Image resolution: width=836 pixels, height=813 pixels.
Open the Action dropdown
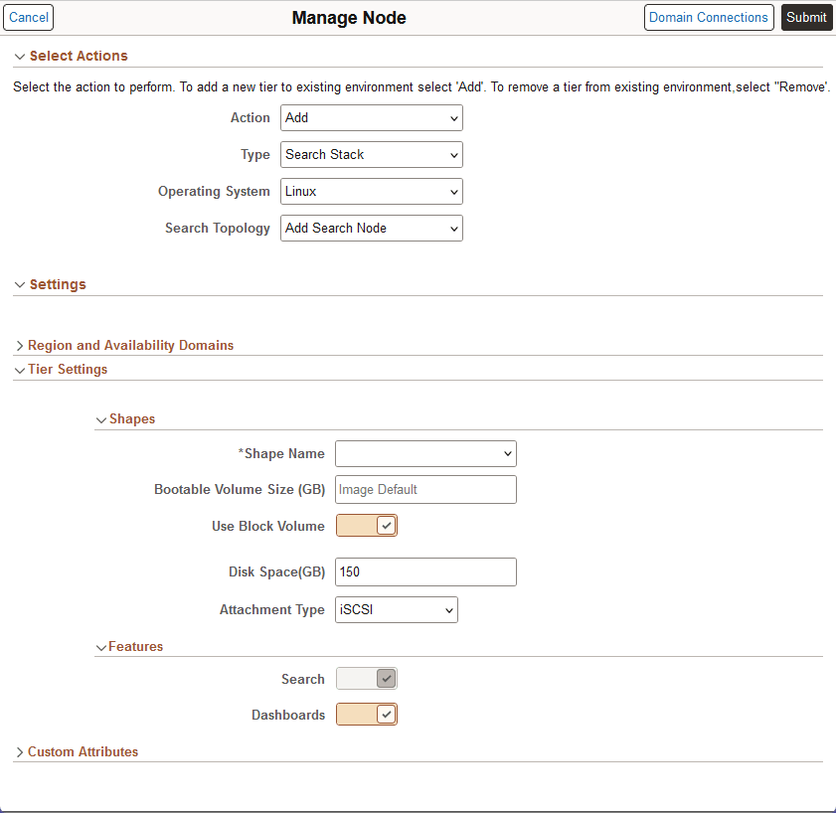tap(371, 117)
